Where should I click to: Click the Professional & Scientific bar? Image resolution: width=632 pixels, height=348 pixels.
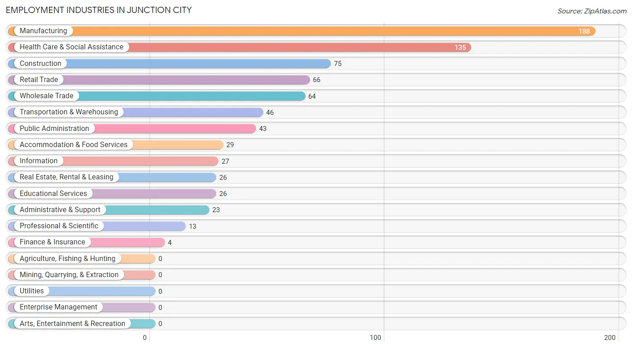coord(97,226)
